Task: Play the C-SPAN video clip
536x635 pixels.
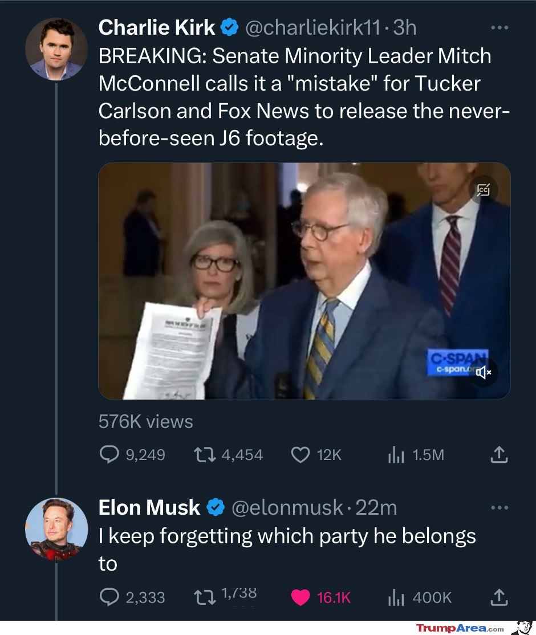Action: (304, 281)
